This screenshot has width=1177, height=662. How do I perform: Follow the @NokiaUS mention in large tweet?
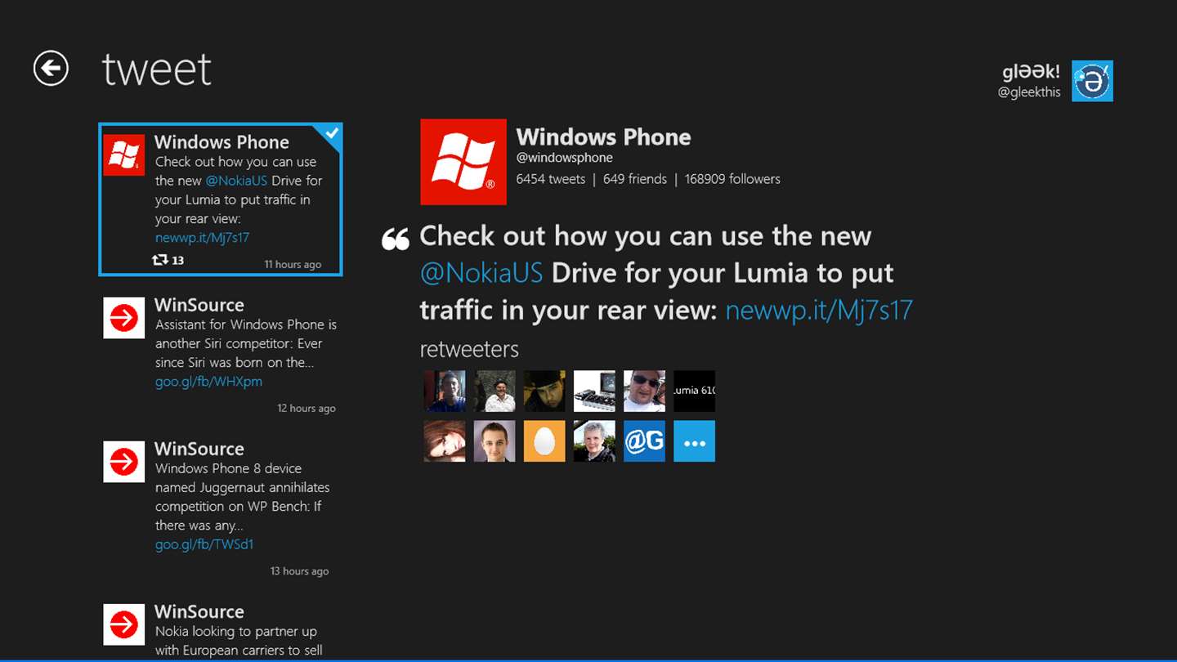coord(481,273)
